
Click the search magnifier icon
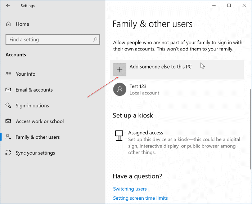click(x=95, y=39)
